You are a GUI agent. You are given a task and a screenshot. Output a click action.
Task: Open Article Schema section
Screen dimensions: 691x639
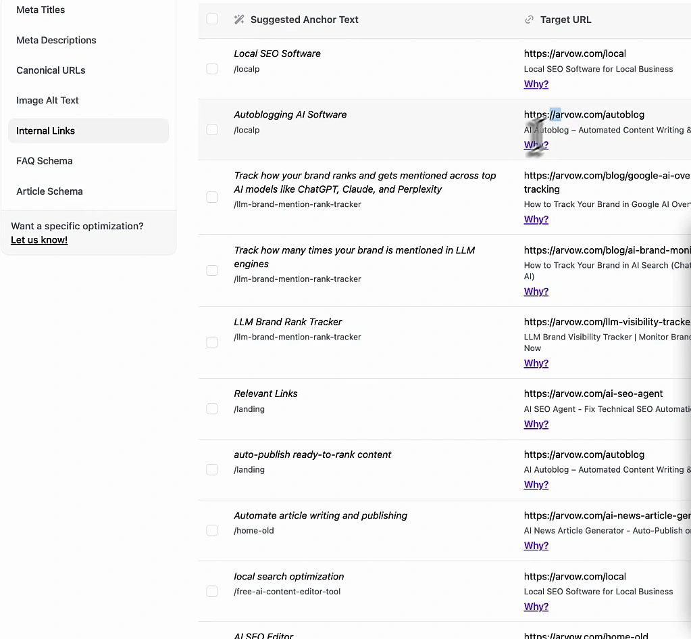point(49,191)
